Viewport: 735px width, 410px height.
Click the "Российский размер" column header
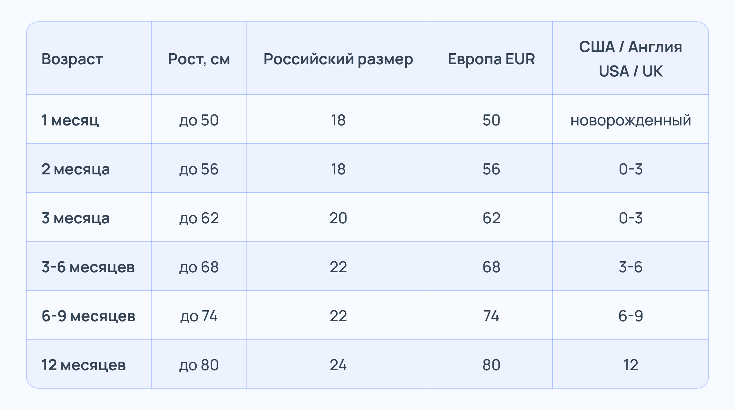[338, 59]
